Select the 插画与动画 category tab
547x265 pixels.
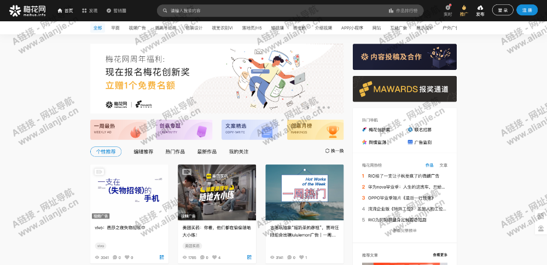click(x=166, y=28)
